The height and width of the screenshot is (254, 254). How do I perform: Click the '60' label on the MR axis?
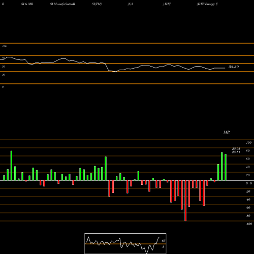(x=248, y=159)
